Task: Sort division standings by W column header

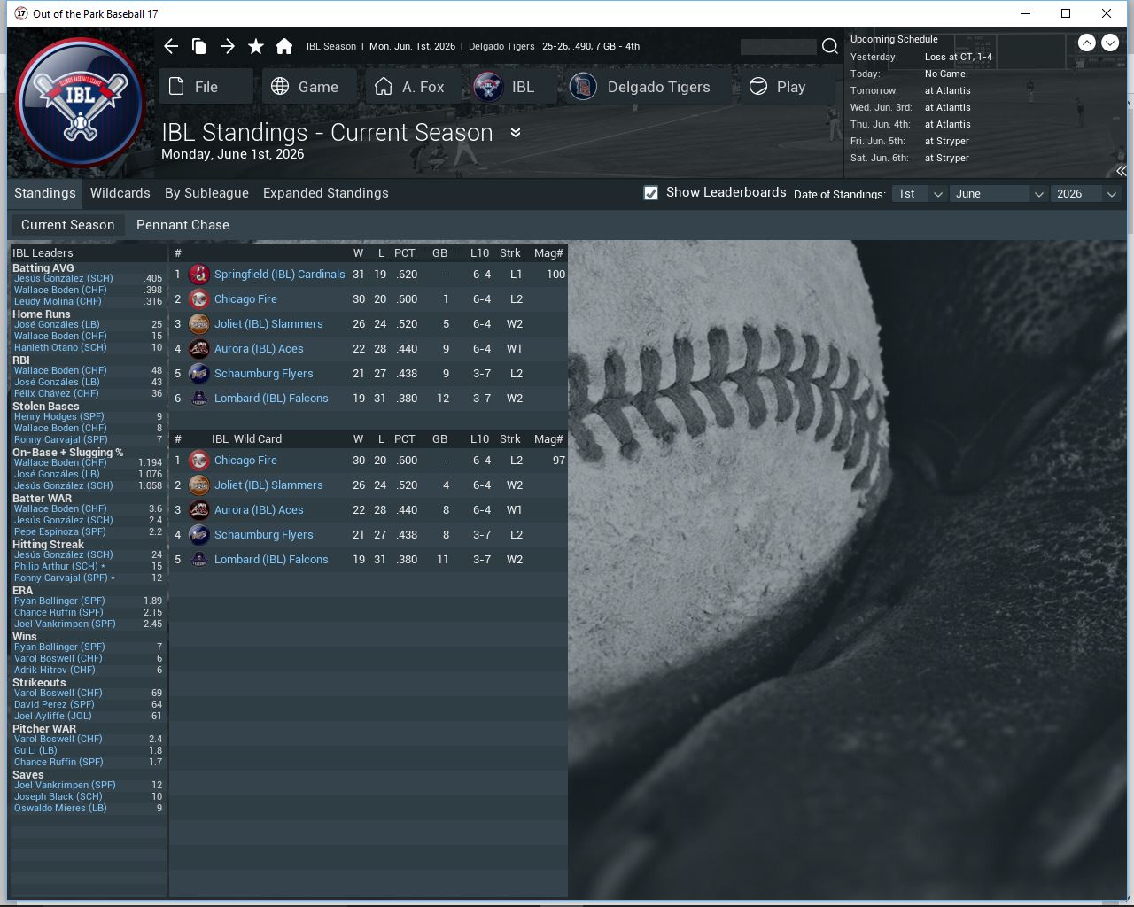Action: [x=358, y=253]
